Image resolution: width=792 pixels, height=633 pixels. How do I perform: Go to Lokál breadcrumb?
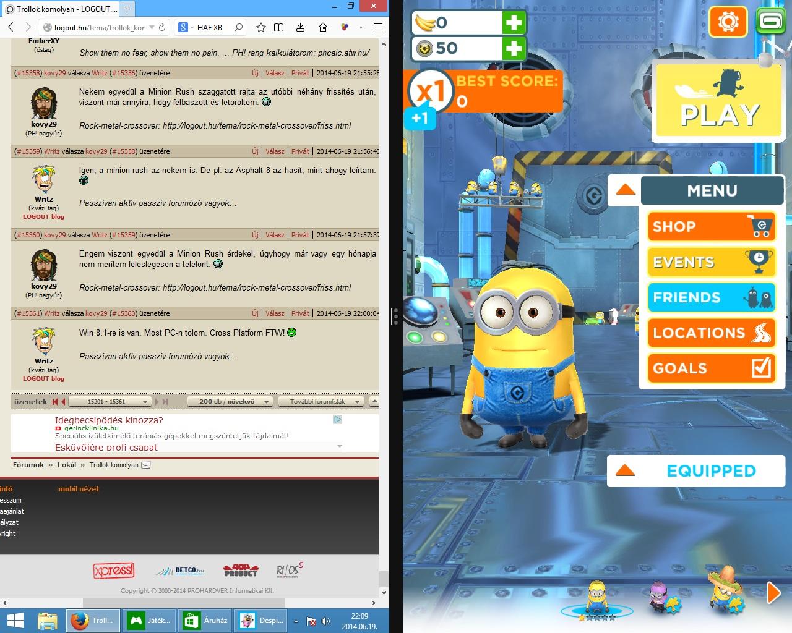(67, 465)
